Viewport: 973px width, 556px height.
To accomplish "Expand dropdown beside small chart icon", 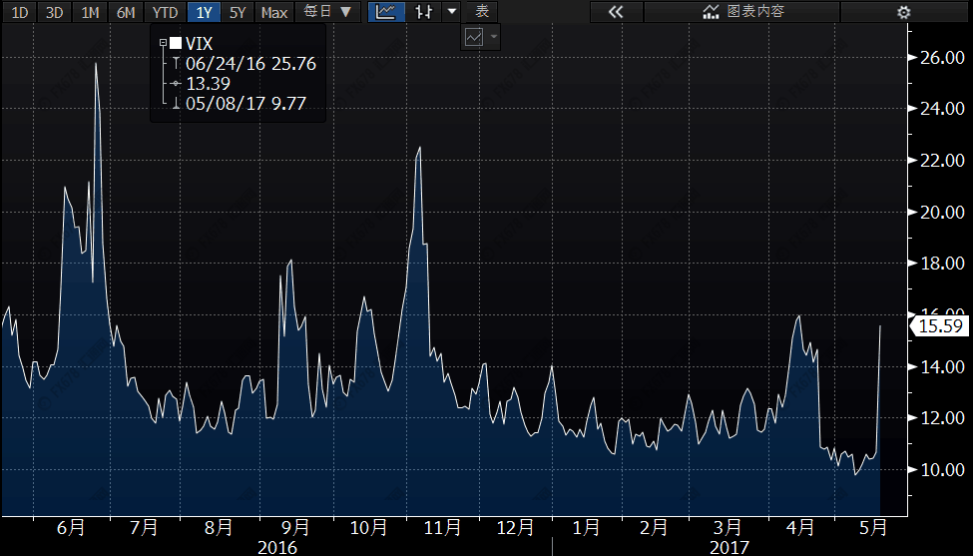I will (x=494, y=37).
